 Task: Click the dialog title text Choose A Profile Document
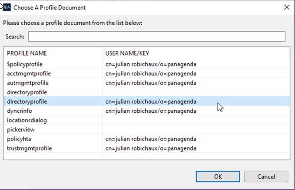(x=50, y=7)
